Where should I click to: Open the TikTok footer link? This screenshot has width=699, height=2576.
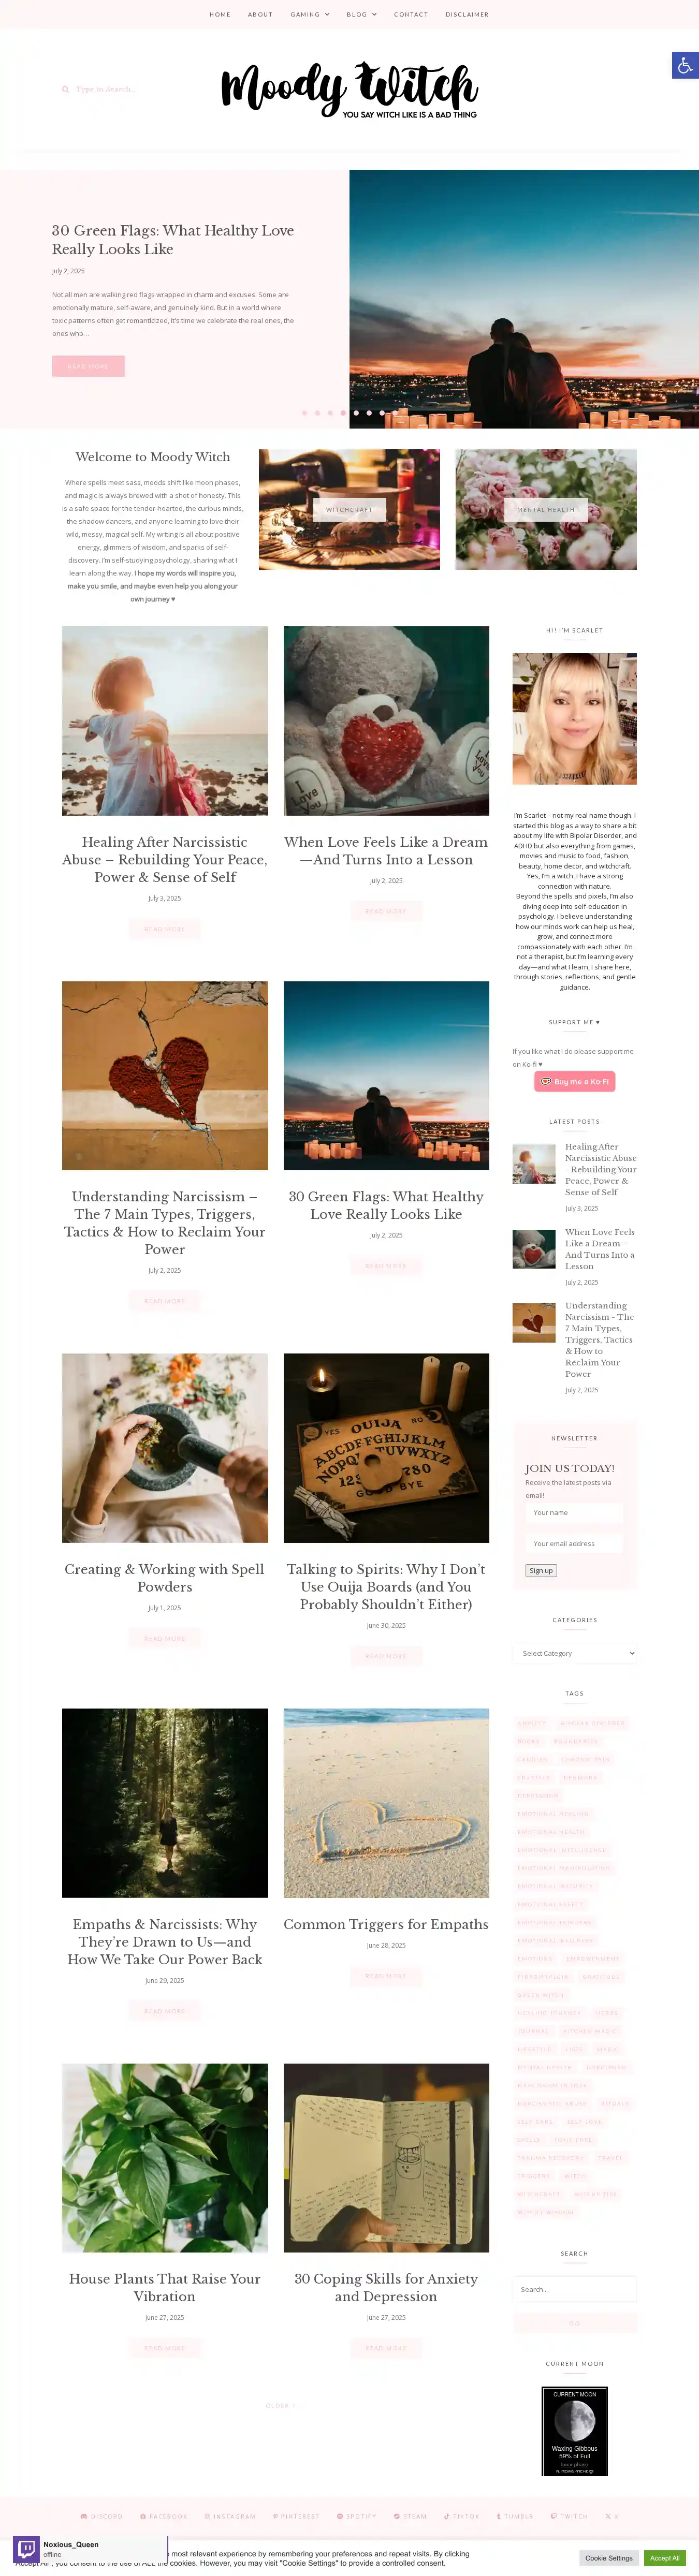coord(462,2516)
